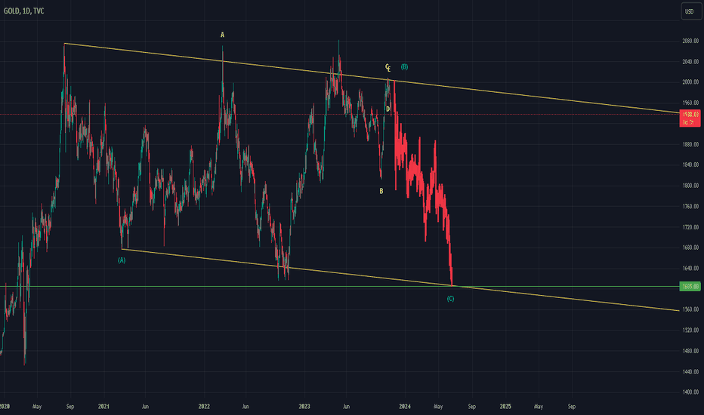This screenshot has height=415, width=704.
Task: Click the 1640.00 price axis label
Action: [x=690, y=269]
